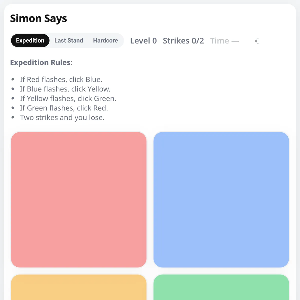Viewport: 300px width, 300px height.
Task: Click the Level 0 indicator
Action: pos(143,41)
